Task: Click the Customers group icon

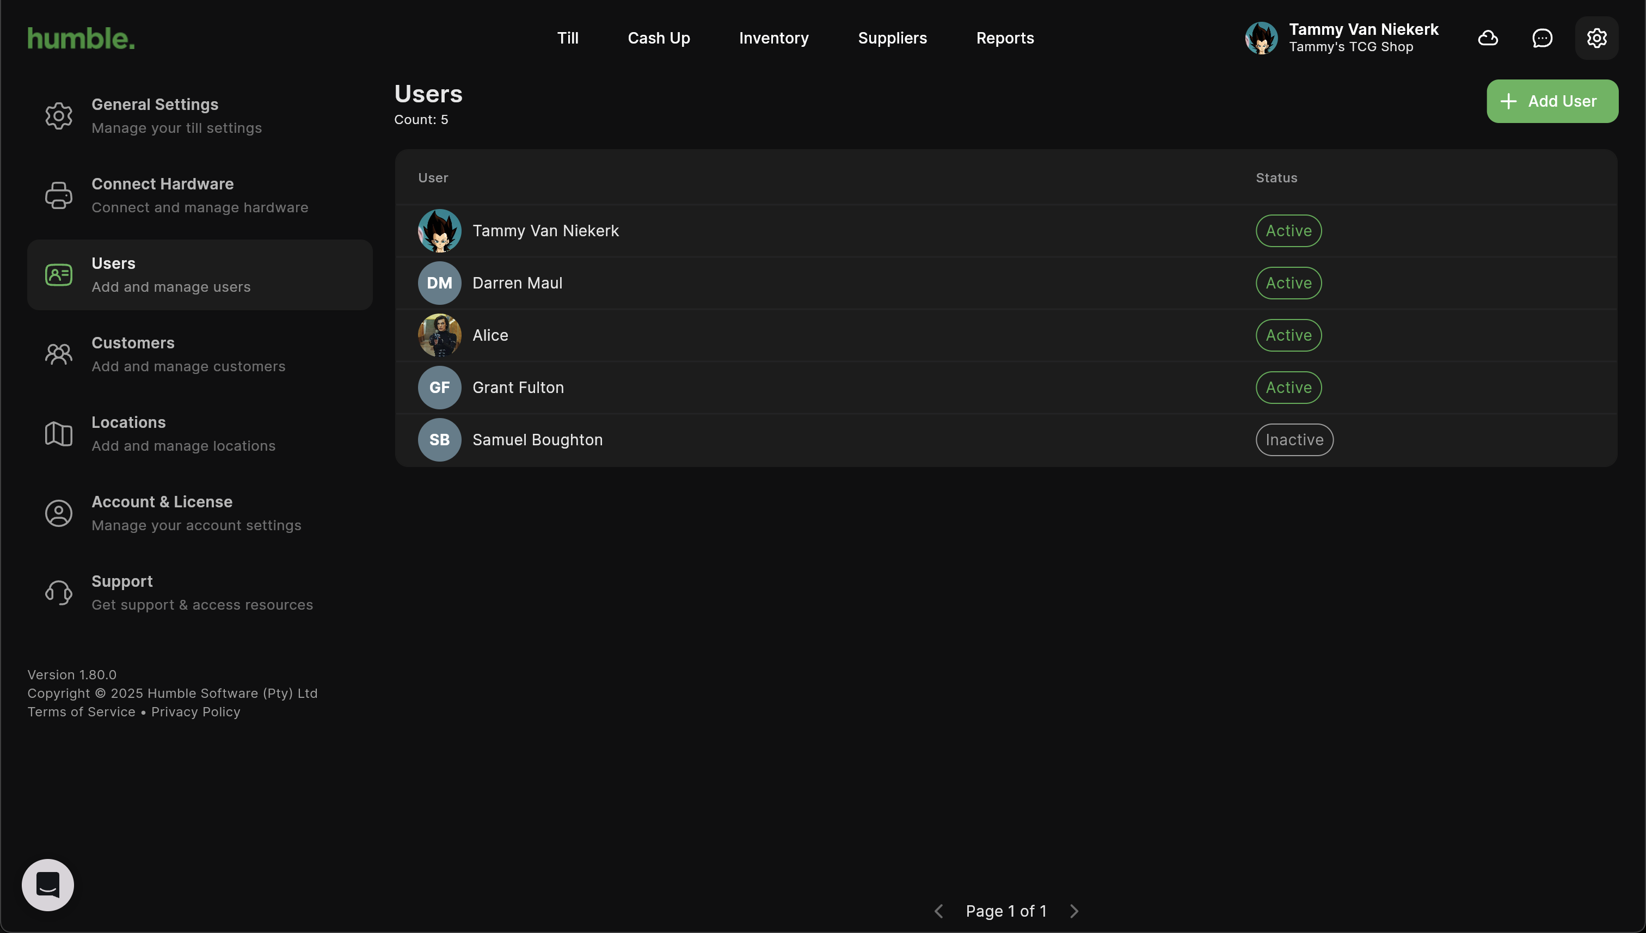Action: coord(58,354)
